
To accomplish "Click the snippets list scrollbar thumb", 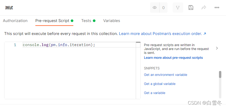I will [x=220, y=75].
